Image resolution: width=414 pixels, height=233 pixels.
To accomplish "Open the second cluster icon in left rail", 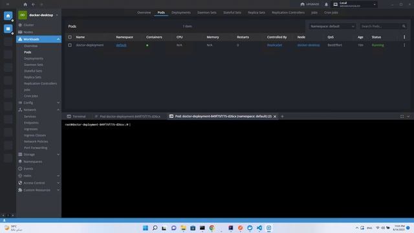I will pyautogui.click(x=8, y=28).
